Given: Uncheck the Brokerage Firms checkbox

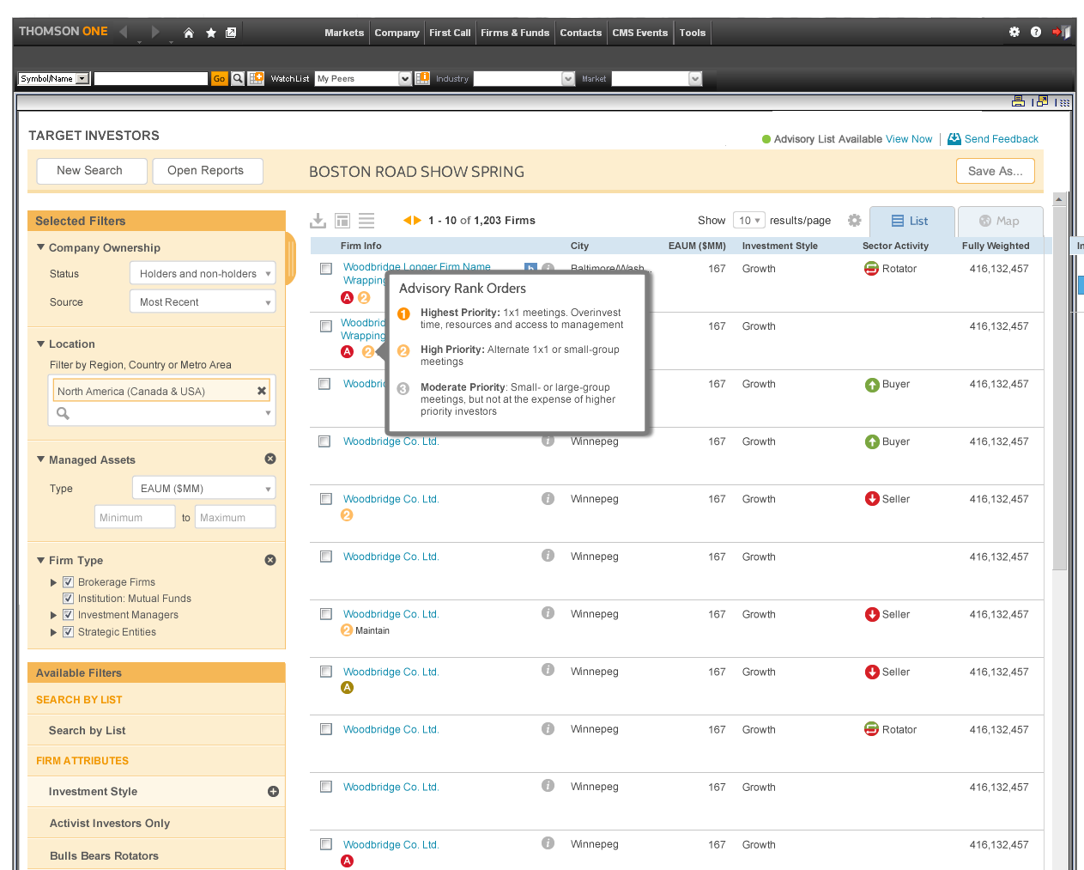Looking at the screenshot, I should [x=69, y=582].
